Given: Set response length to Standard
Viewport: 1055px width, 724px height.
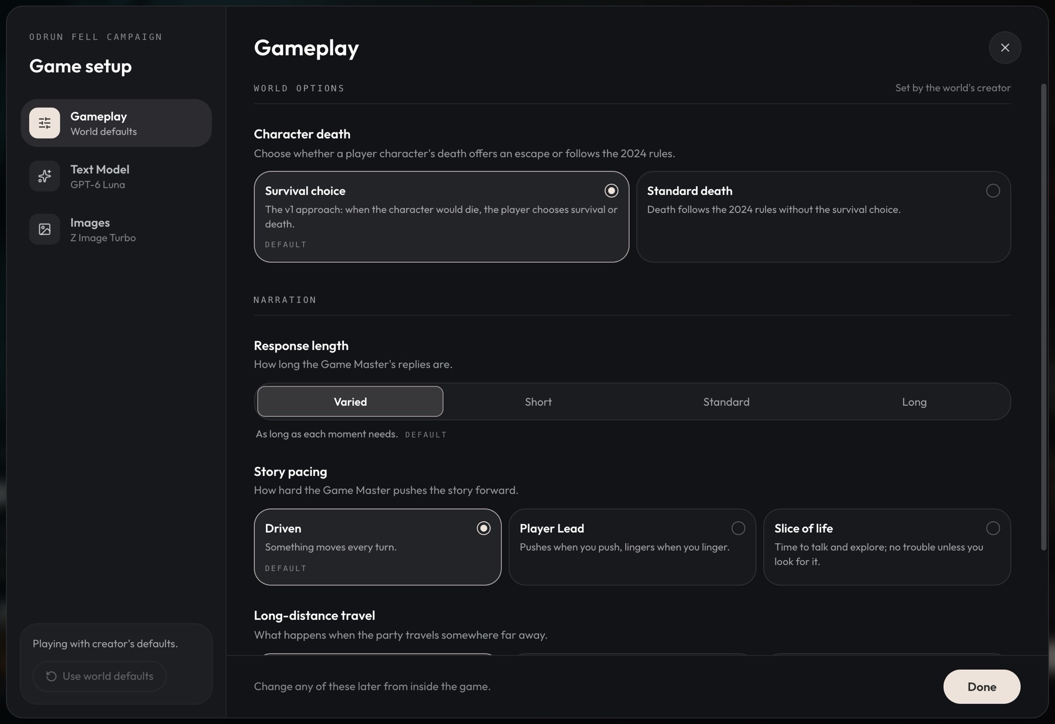Looking at the screenshot, I should pos(726,402).
